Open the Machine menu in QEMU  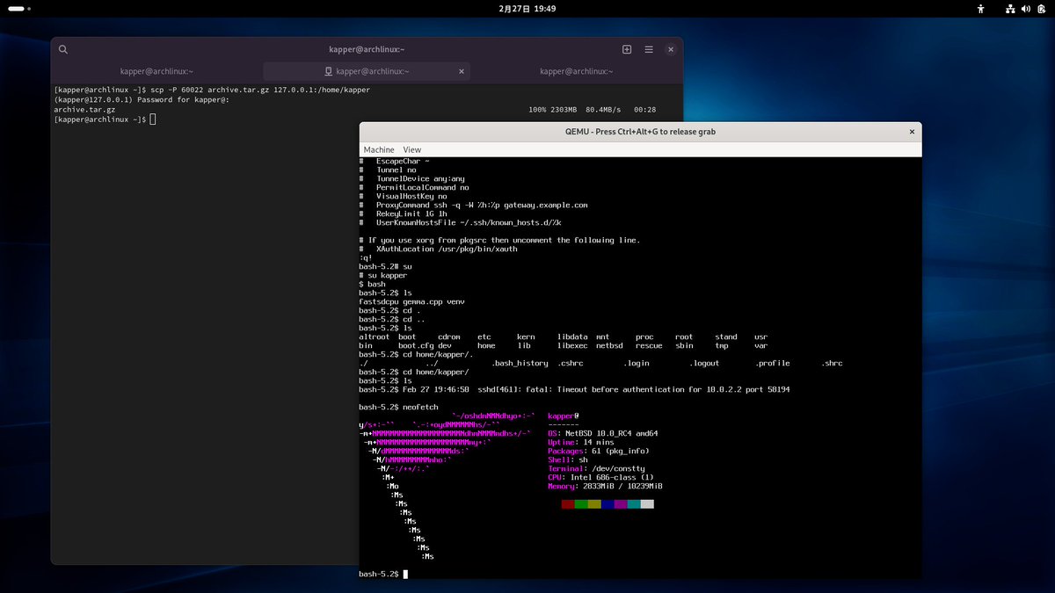click(x=379, y=149)
